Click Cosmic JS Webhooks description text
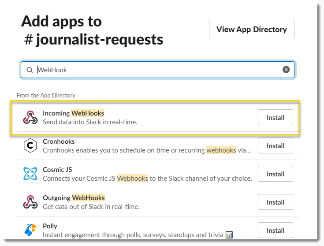This screenshot has width=324, height=246. [147, 179]
